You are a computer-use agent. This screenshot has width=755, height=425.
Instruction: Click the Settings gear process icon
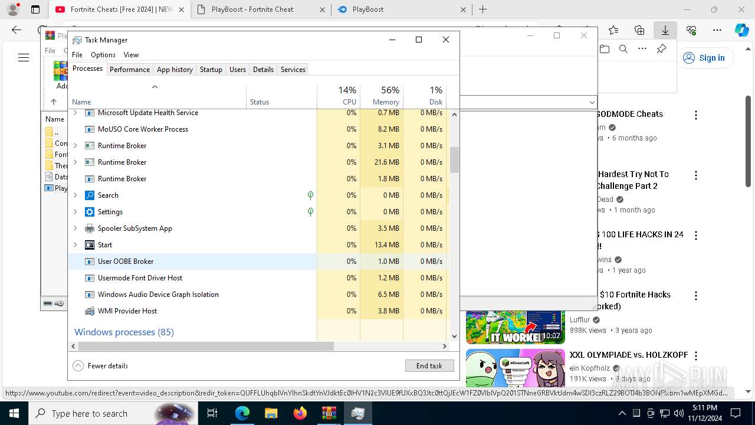click(x=90, y=212)
